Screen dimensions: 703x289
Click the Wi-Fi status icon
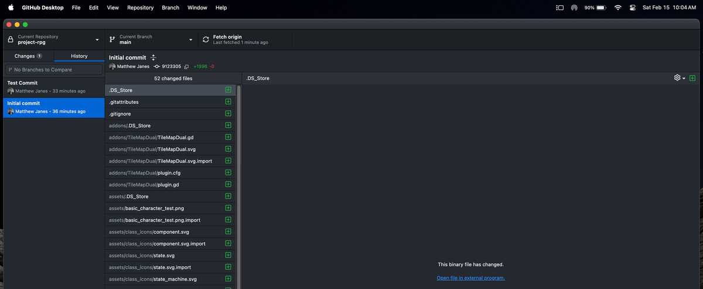point(617,8)
